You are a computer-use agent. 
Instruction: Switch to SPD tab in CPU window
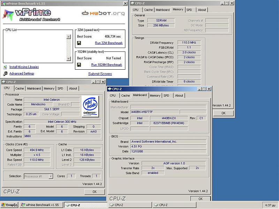(60, 88)
